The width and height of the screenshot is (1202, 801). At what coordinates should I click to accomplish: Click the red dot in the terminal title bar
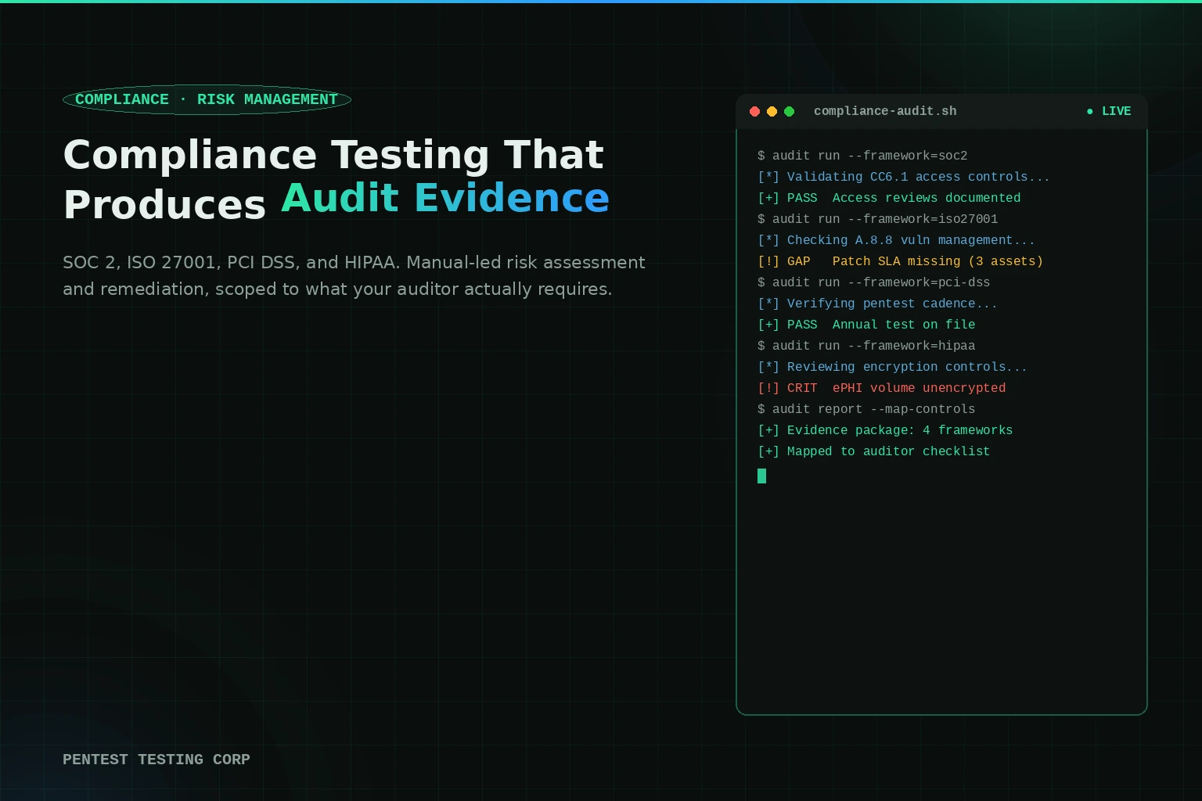coord(754,111)
